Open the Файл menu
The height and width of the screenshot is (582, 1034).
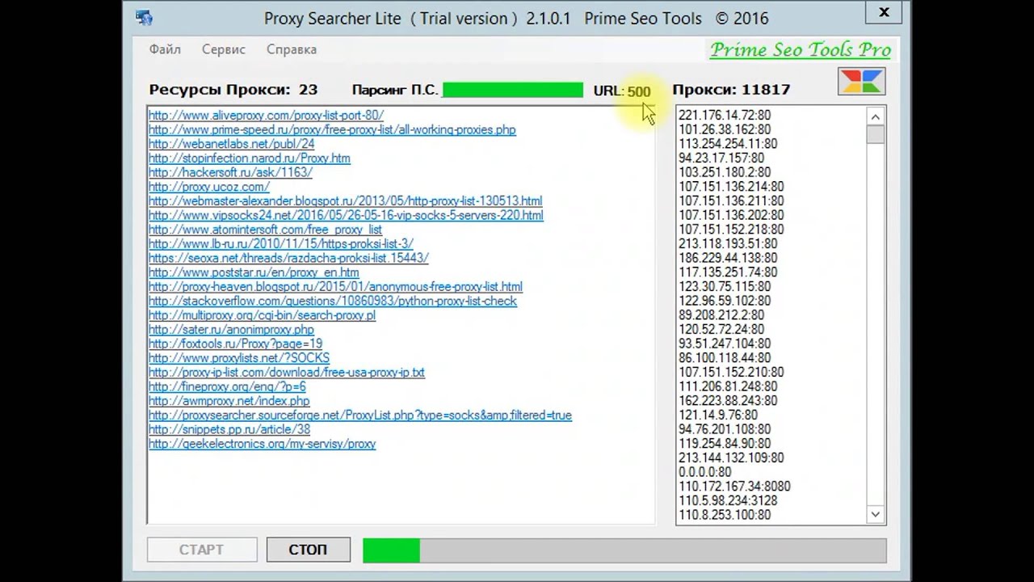pos(165,49)
